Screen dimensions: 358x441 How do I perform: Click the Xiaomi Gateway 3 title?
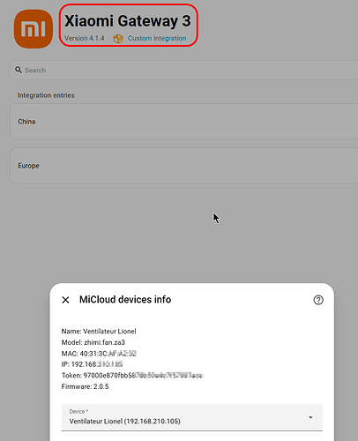pyautogui.click(x=128, y=21)
